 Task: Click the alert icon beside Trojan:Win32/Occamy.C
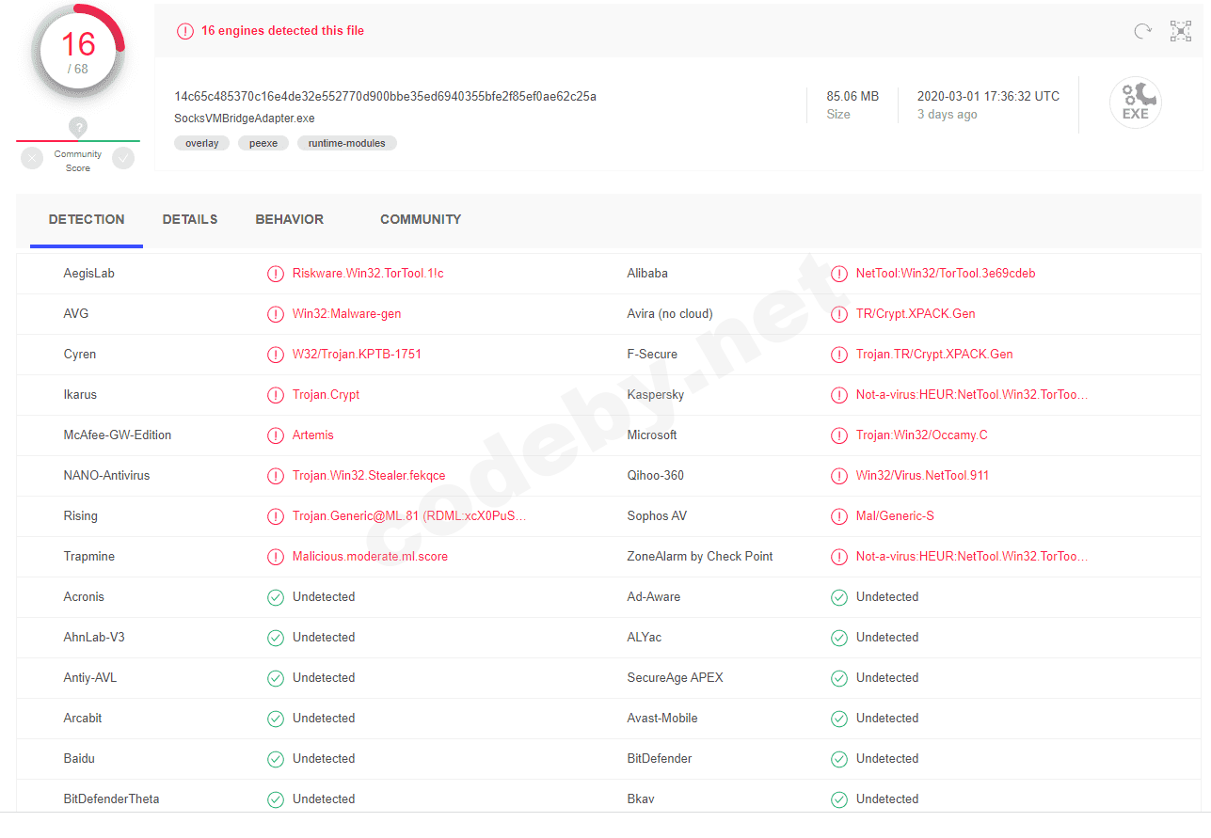point(839,435)
